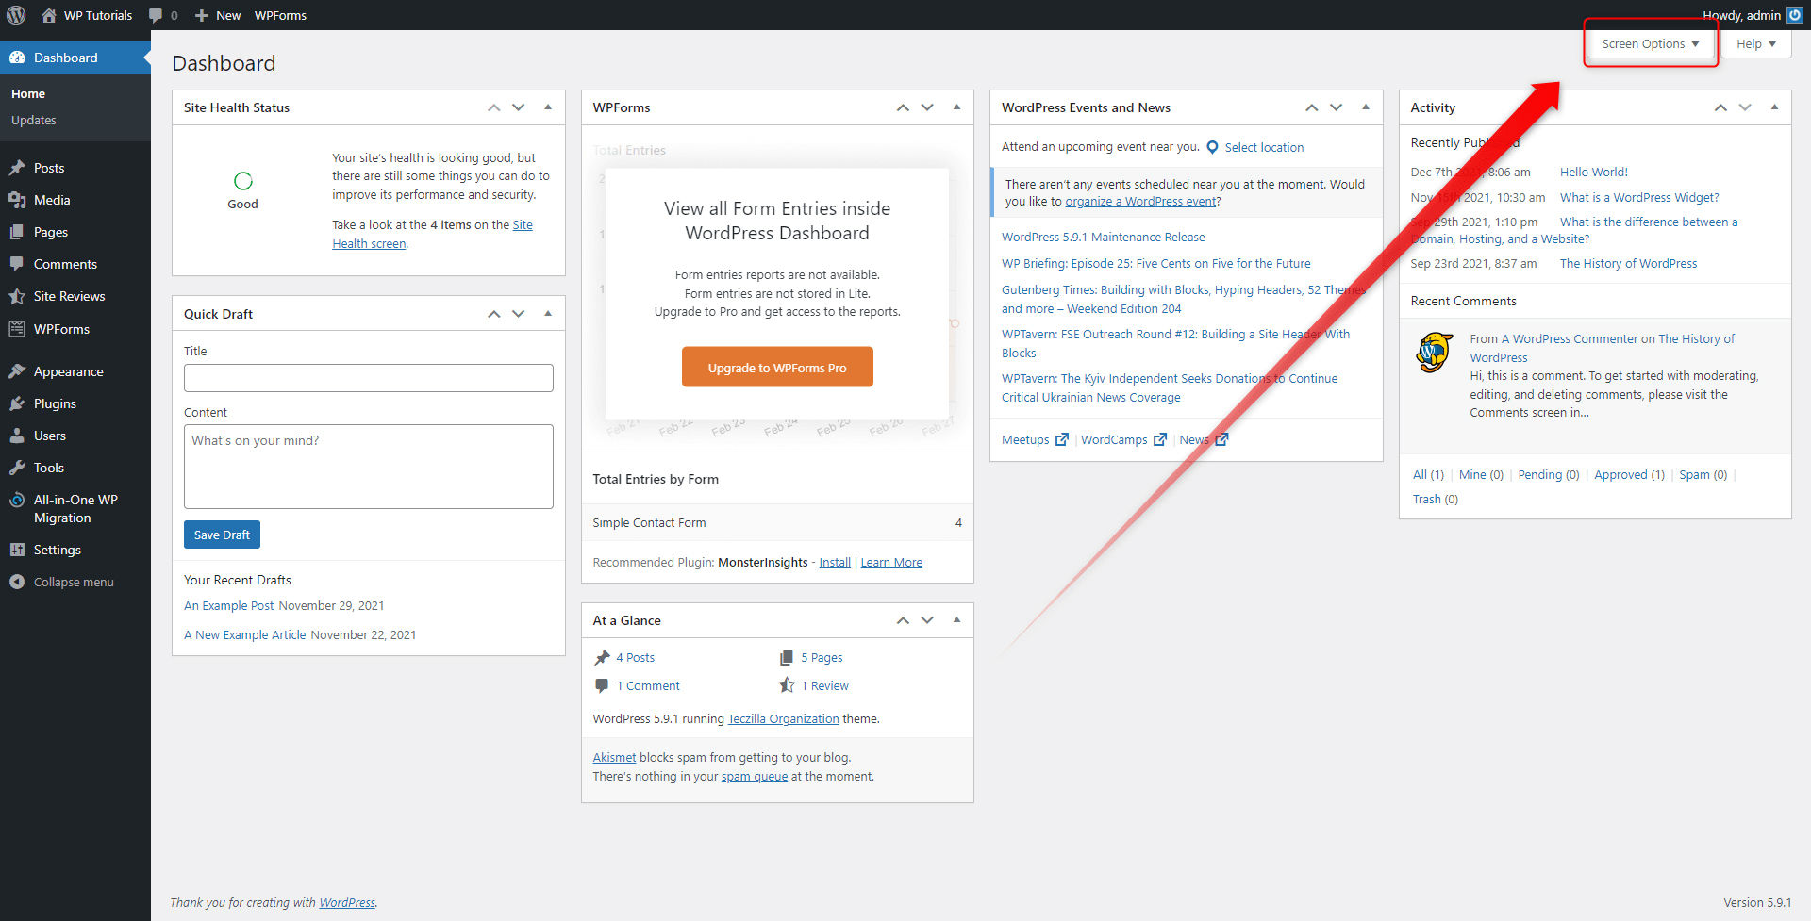This screenshot has width=1811, height=921.
Task: Click the Site Reviews star icon
Action: click(17, 296)
